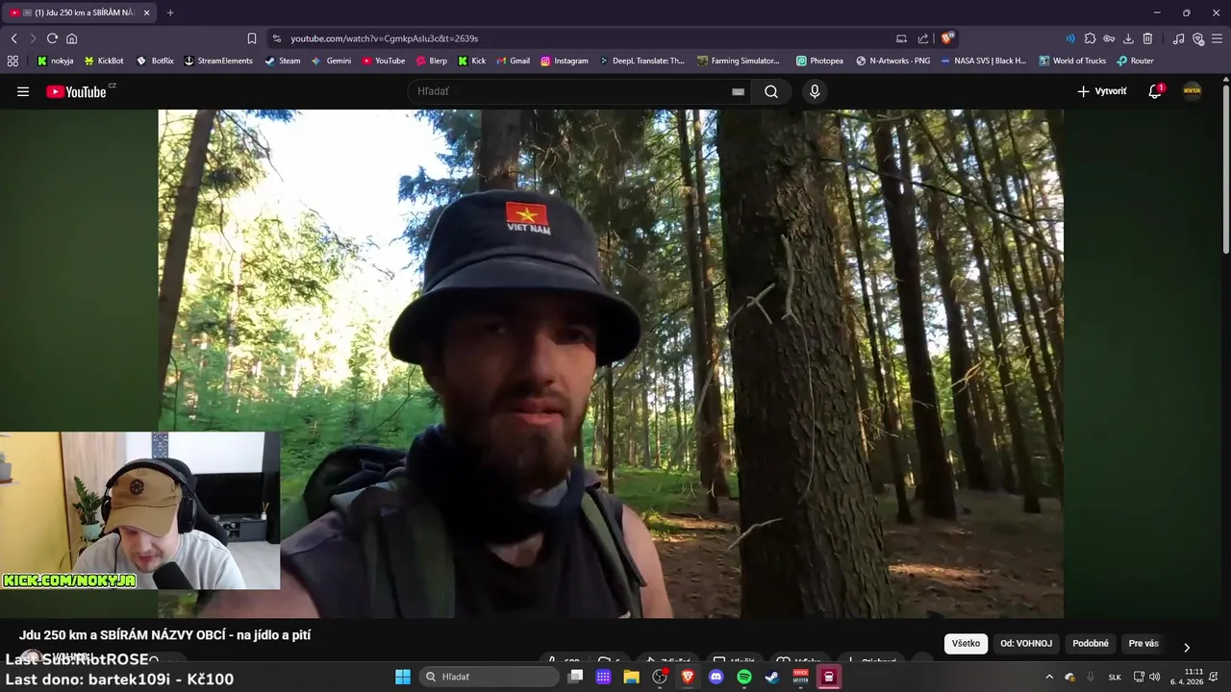Open the Blerp bookmark
The width and height of the screenshot is (1231, 692).
(432, 61)
